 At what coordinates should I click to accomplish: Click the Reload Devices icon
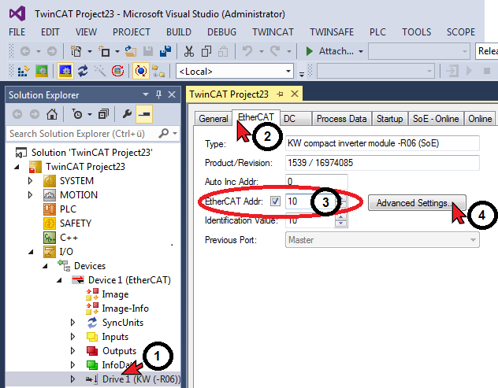point(84,71)
